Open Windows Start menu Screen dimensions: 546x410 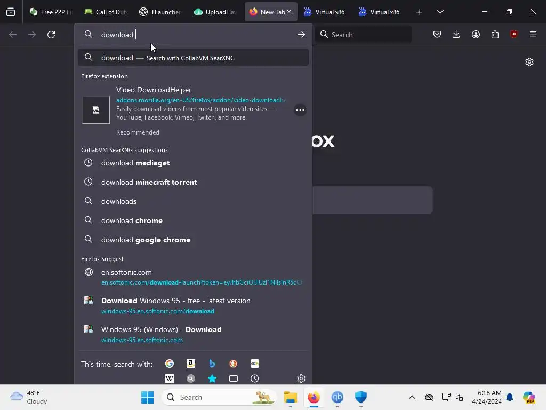point(147,397)
